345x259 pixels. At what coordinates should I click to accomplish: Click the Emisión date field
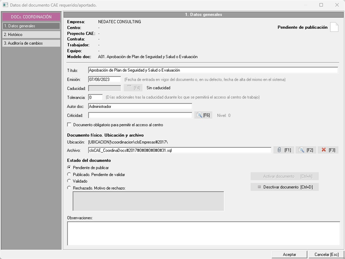tap(104, 79)
